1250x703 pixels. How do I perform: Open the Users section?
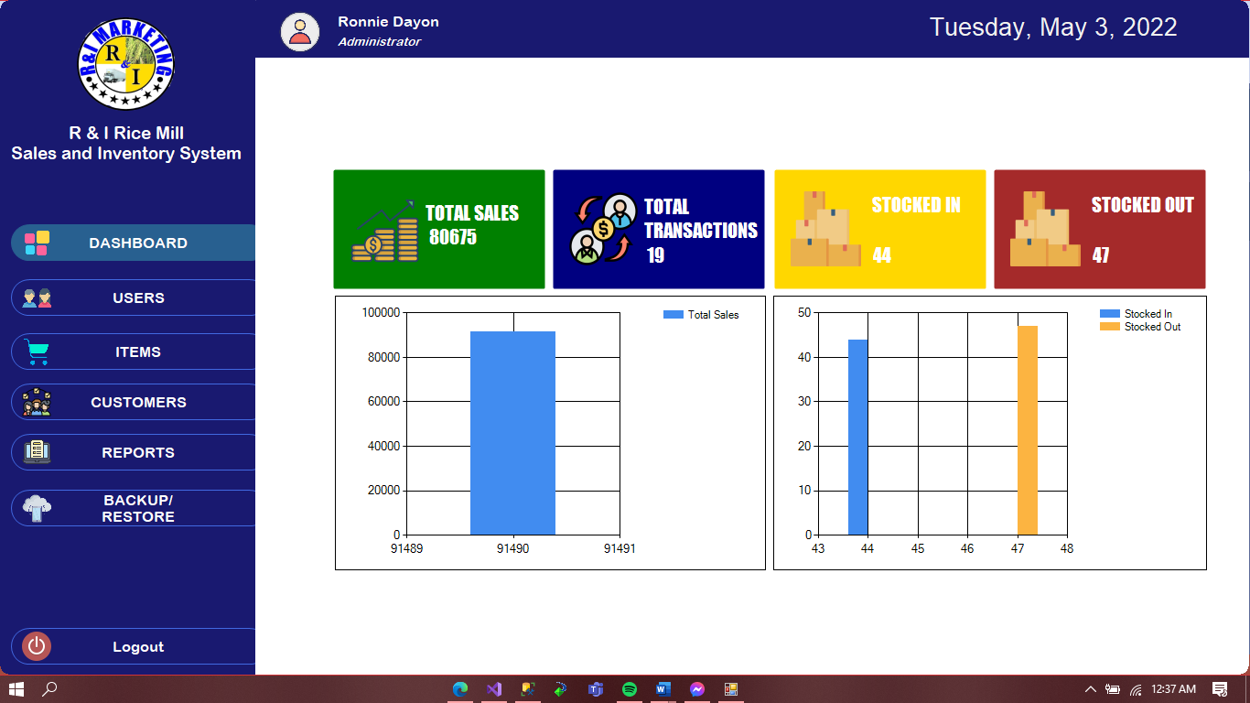click(133, 297)
